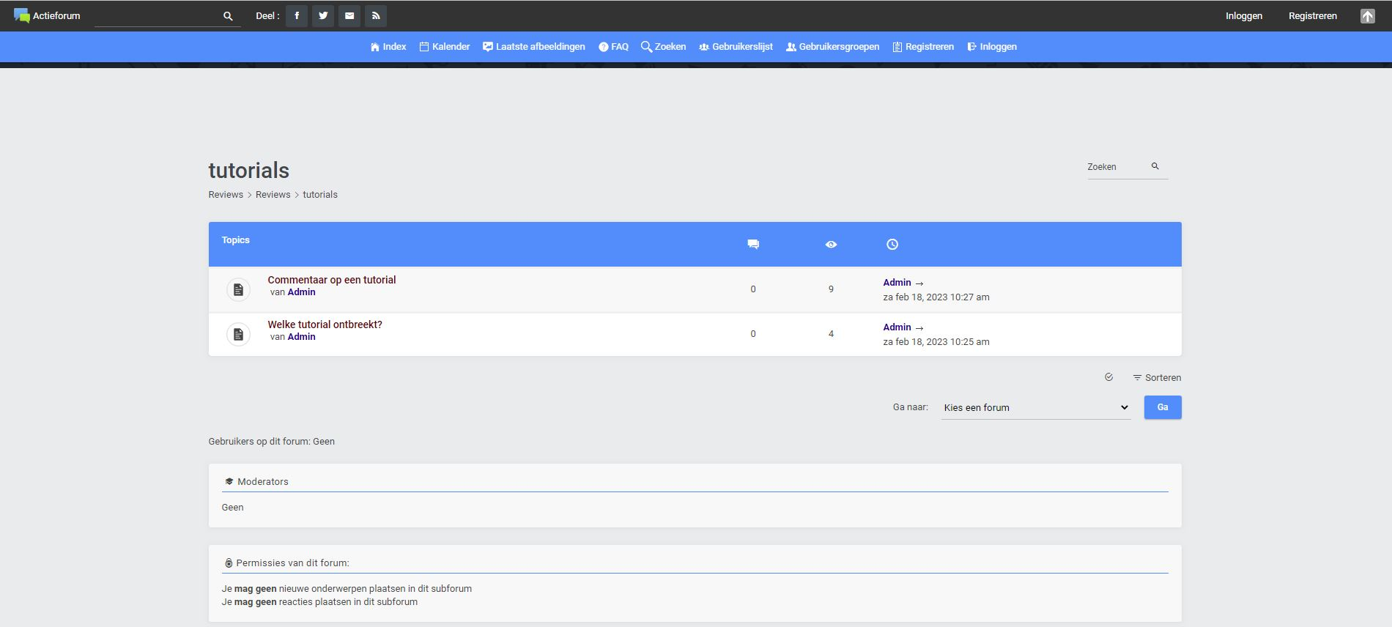Expand the Sorteren sorting options
Image resolution: width=1392 pixels, height=627 pixels.
1157,378
